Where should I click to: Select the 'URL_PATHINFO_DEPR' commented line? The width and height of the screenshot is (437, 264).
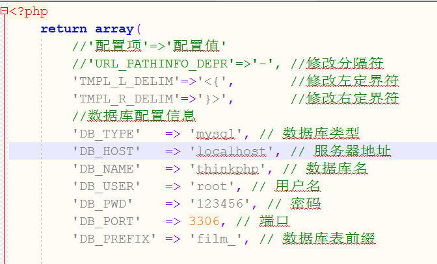228,64
